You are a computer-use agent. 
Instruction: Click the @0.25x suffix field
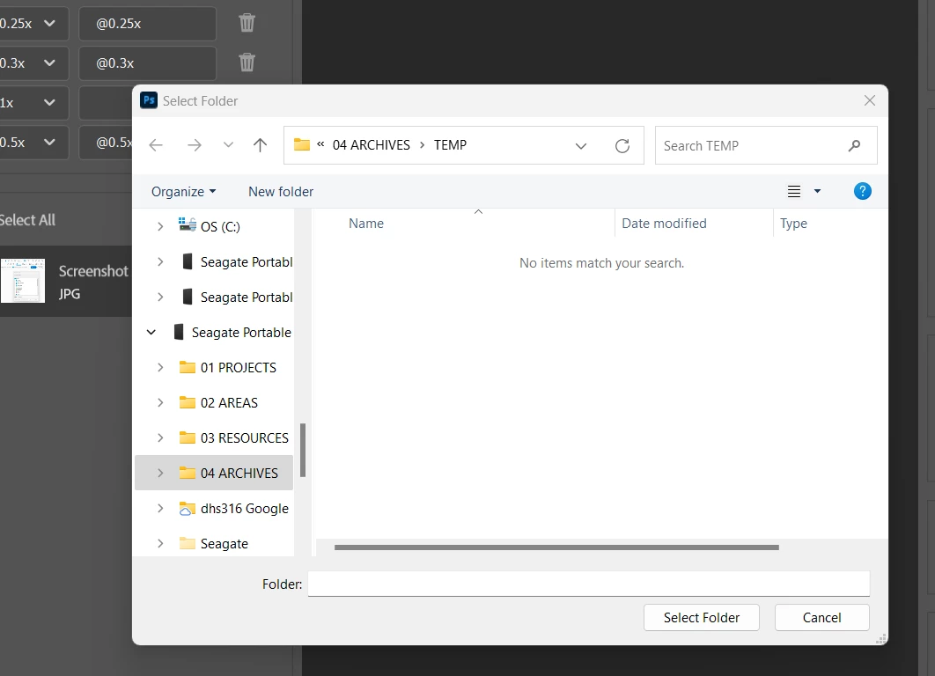[147, 23]
